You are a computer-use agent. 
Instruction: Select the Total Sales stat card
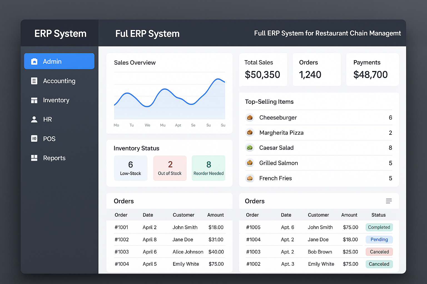(263, 69)
